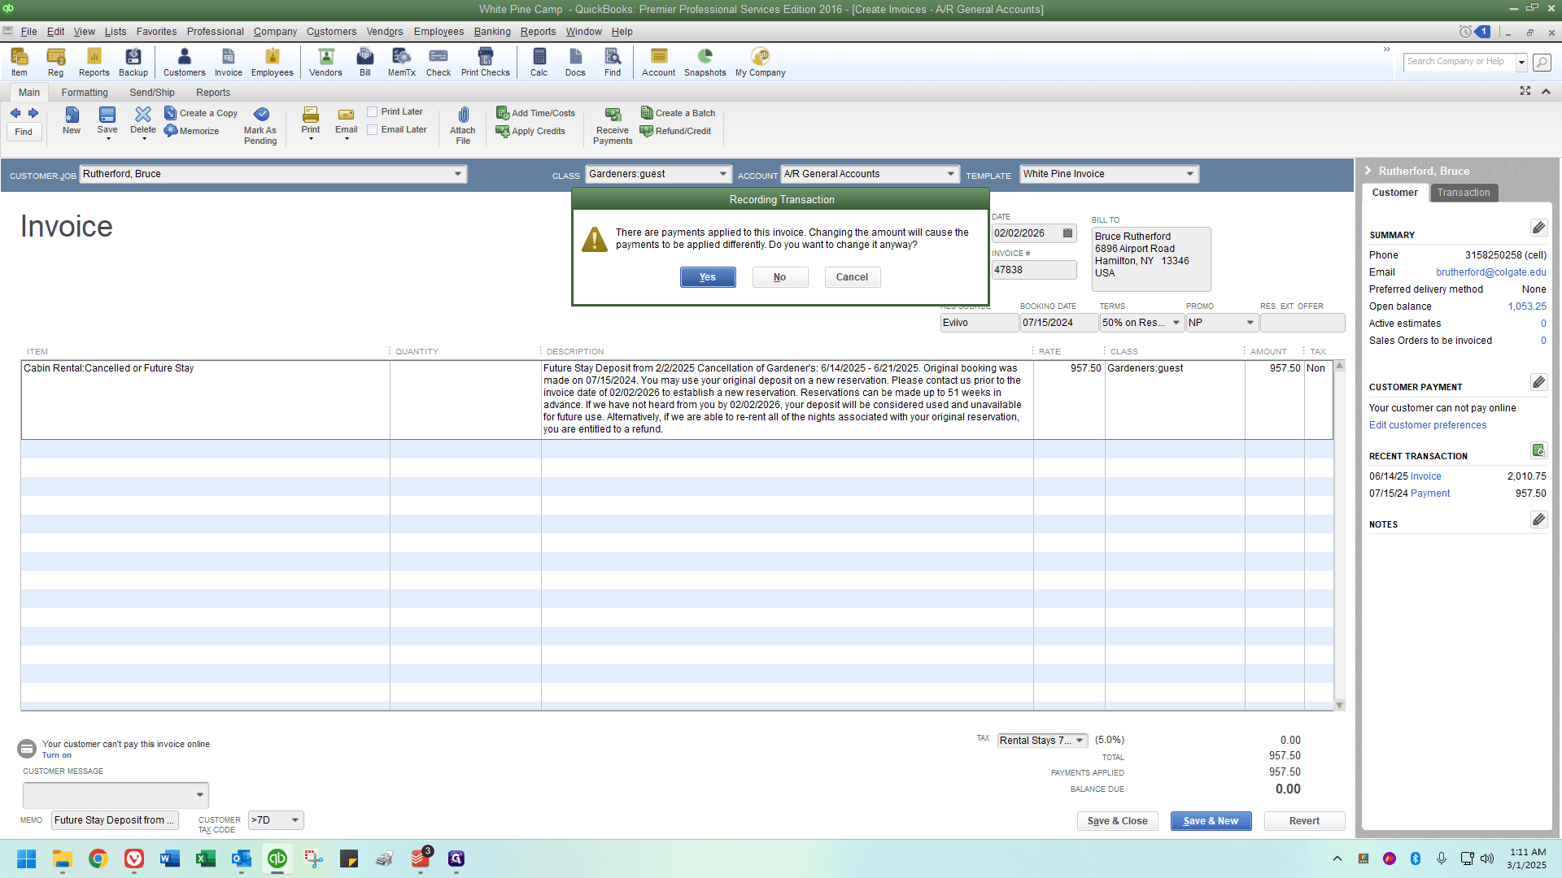Viewport: 1562px width, 878px height.
Task: Open the Reg register icon
Action: [x=55, y=62]
